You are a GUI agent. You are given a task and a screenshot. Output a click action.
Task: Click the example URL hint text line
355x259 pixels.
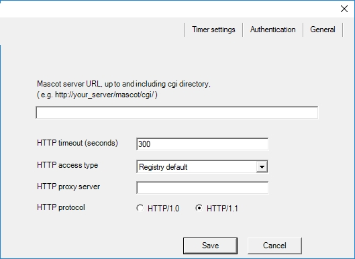click(x=97, y=95)
